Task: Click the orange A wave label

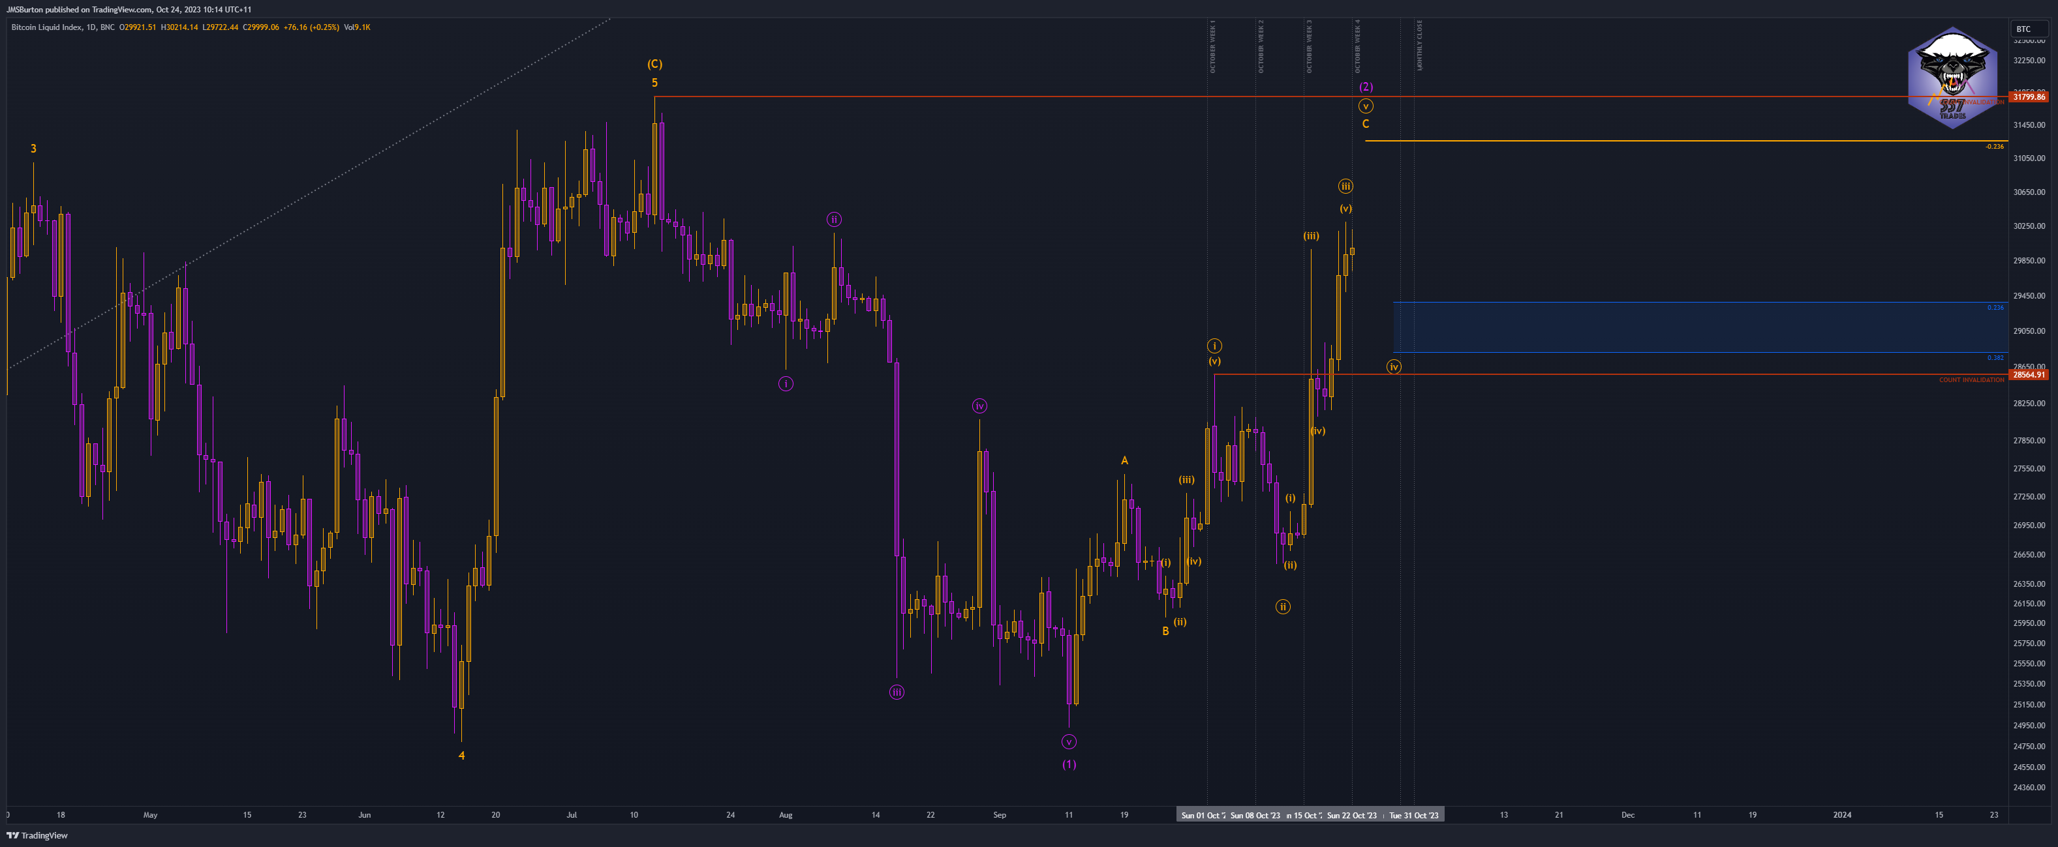Action: coord(1125,460)
